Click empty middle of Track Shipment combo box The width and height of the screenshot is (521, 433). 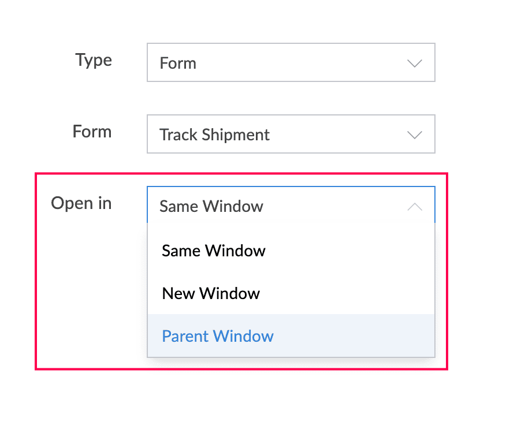coord(336,134)
